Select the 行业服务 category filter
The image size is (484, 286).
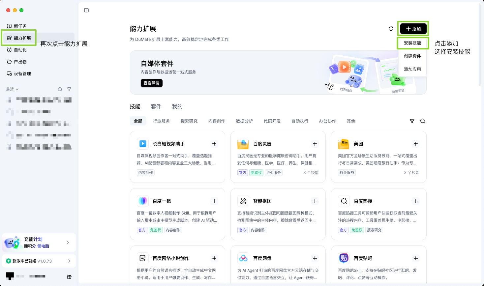(162, 121)
